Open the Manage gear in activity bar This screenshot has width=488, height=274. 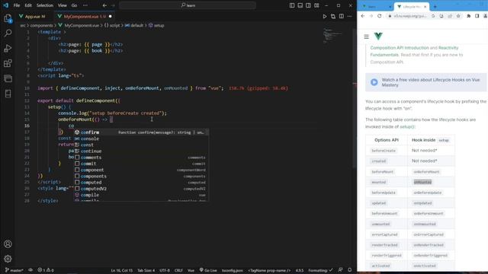(8, 259)
